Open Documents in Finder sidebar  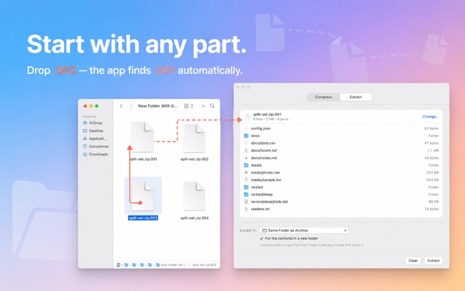pyautogui.click(x=95, y=147)
